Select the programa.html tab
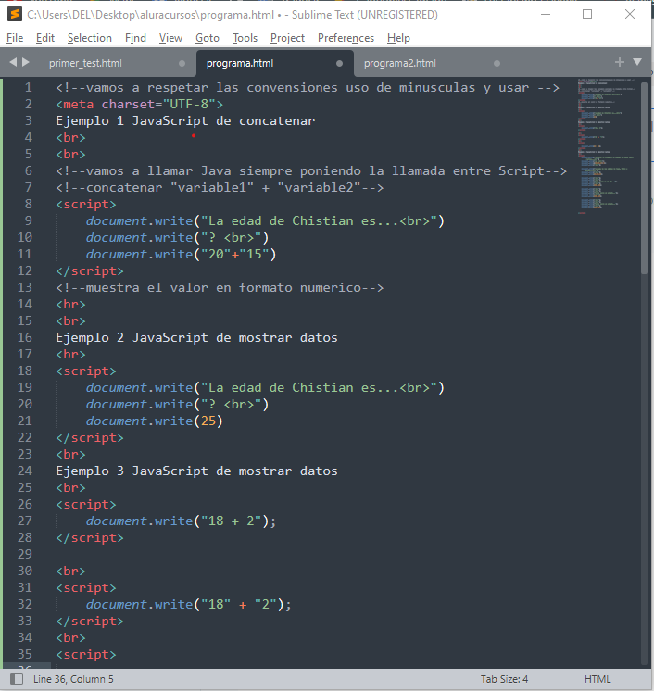This screenshot has width=654, height=691. [240, 64]
